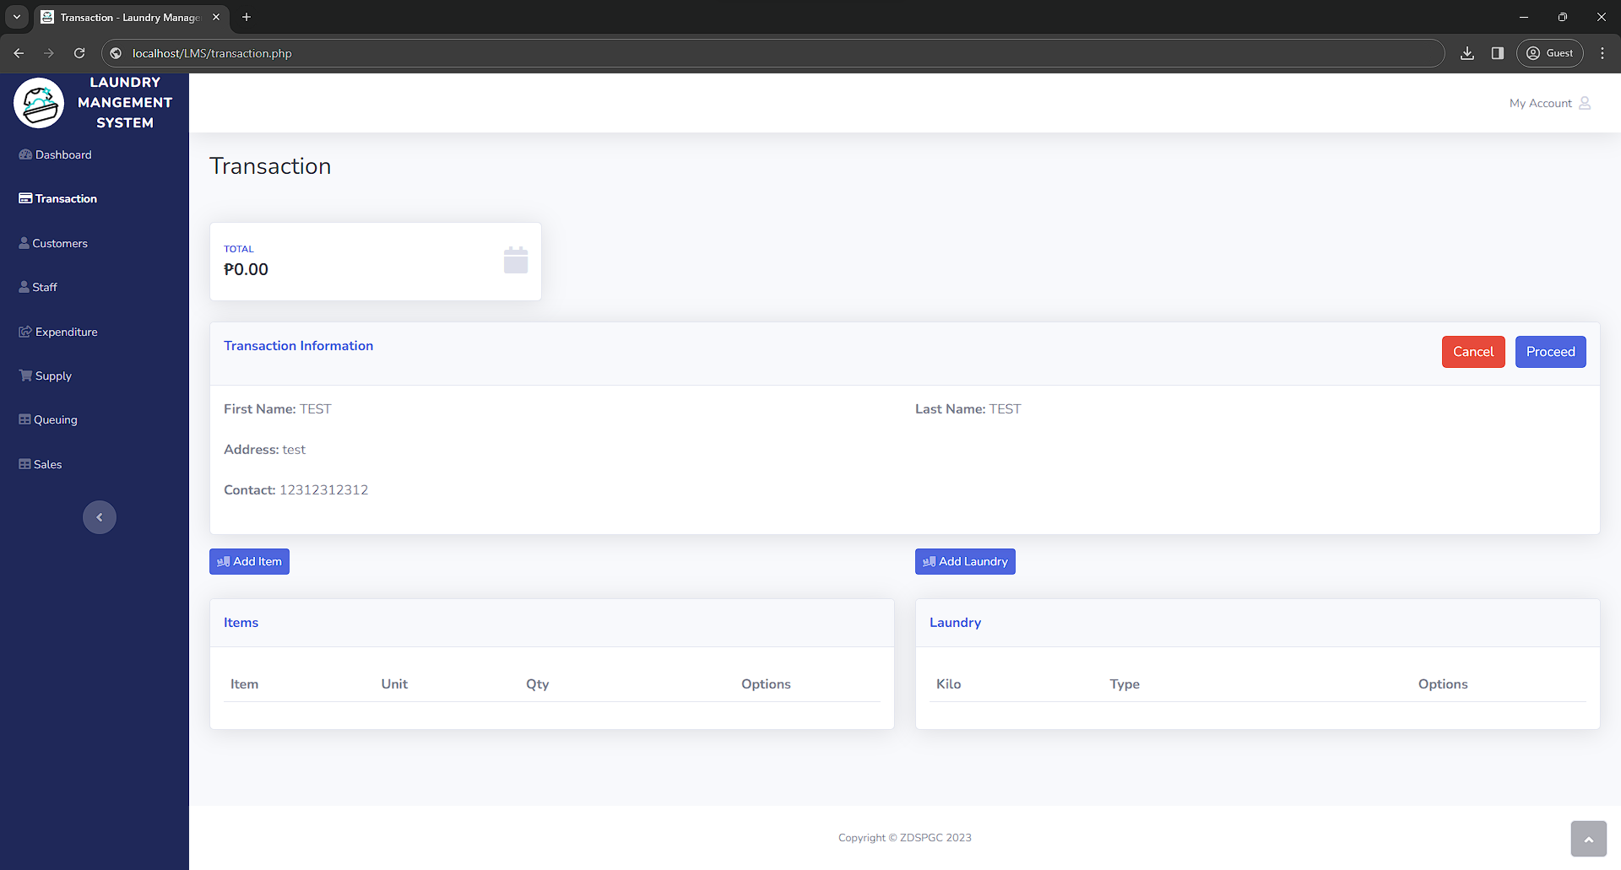Click the Items card heading
This screenshot has width=1621, height=870.
(241, 623)
